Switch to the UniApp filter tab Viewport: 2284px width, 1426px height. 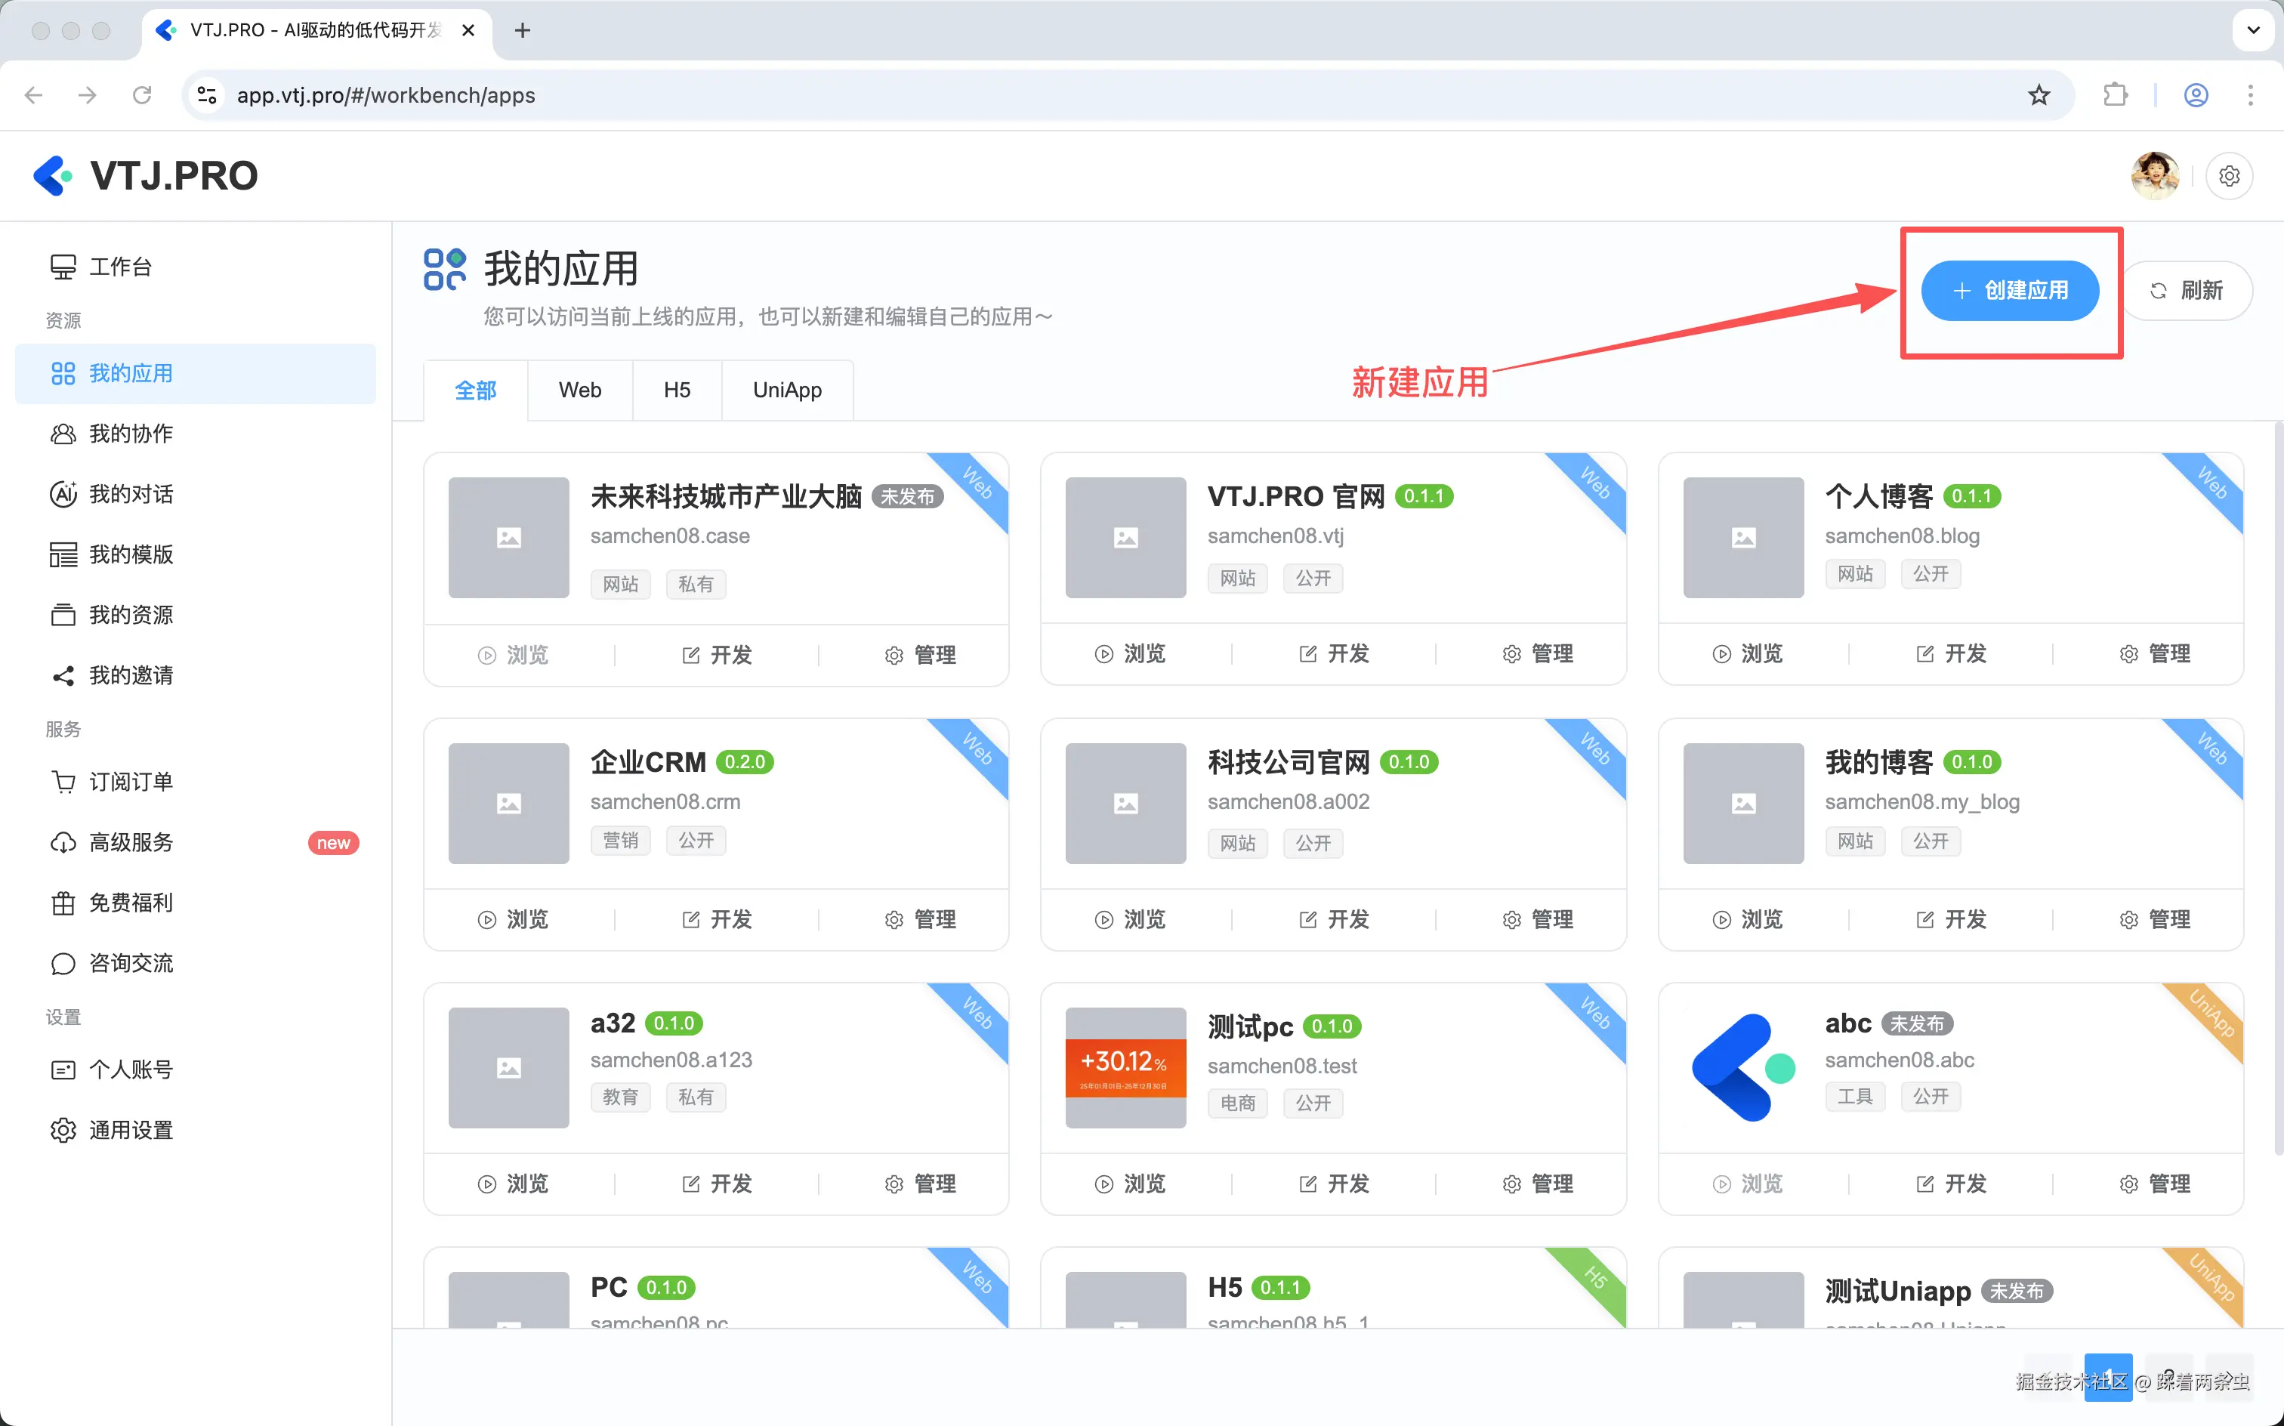pos(786,390)
